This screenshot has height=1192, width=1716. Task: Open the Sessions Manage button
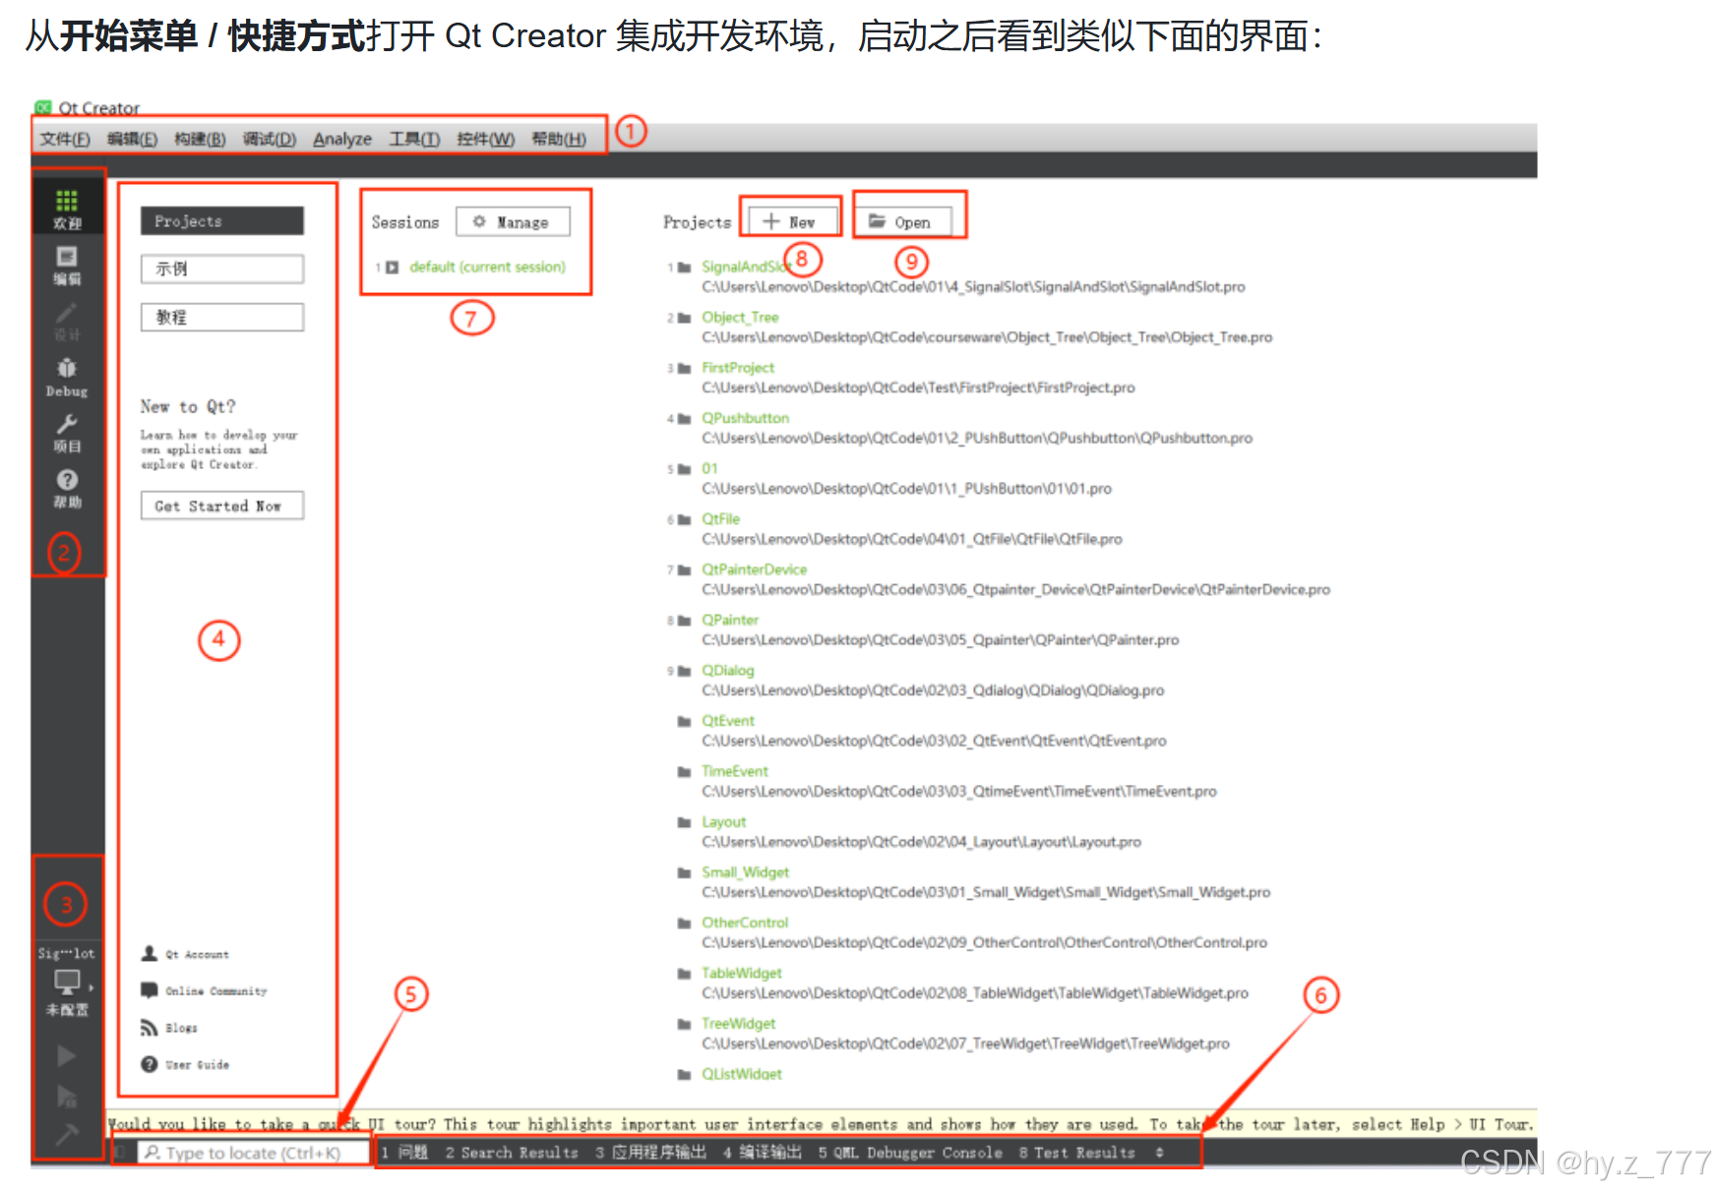click(513, 222)
